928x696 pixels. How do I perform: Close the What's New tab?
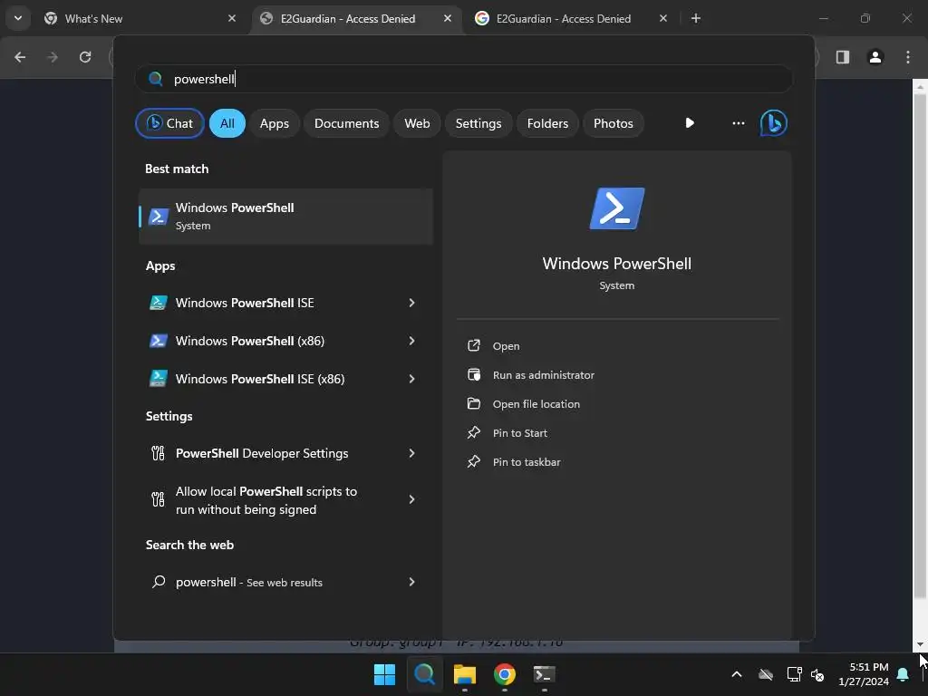(x=232, y=18)
